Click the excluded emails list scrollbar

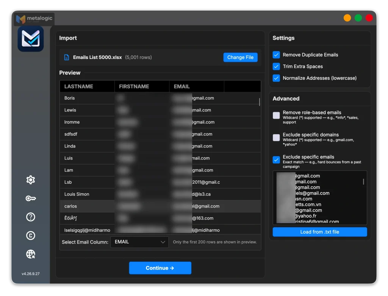[x=363, y=182]
